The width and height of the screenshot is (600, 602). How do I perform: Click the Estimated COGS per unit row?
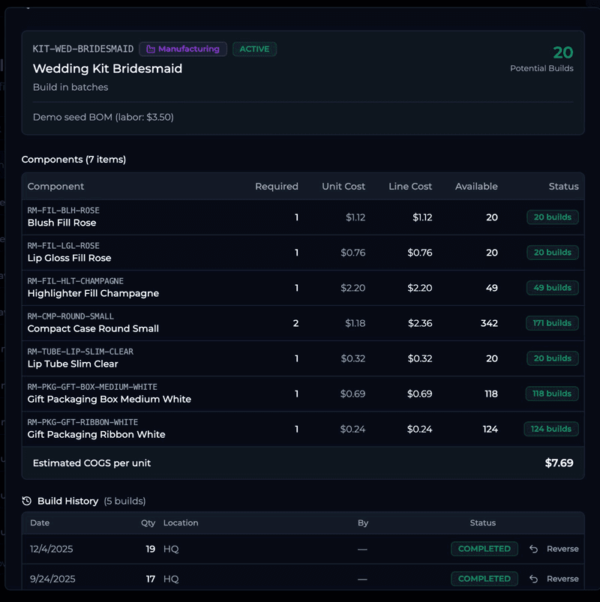coord(300,463)
